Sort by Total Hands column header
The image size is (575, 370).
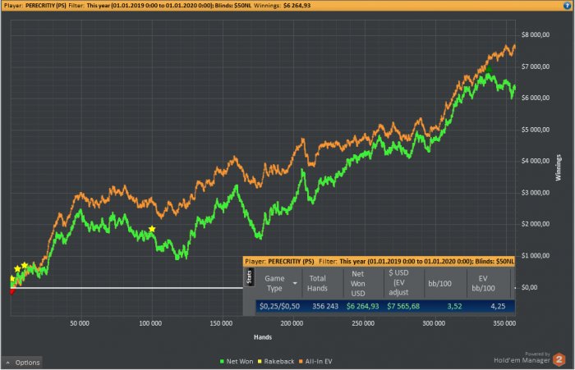pyautogui.click(x=317, y=283)
